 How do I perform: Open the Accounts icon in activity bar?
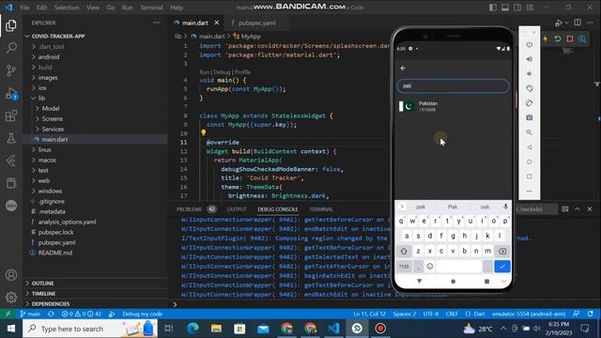(11, 275)
